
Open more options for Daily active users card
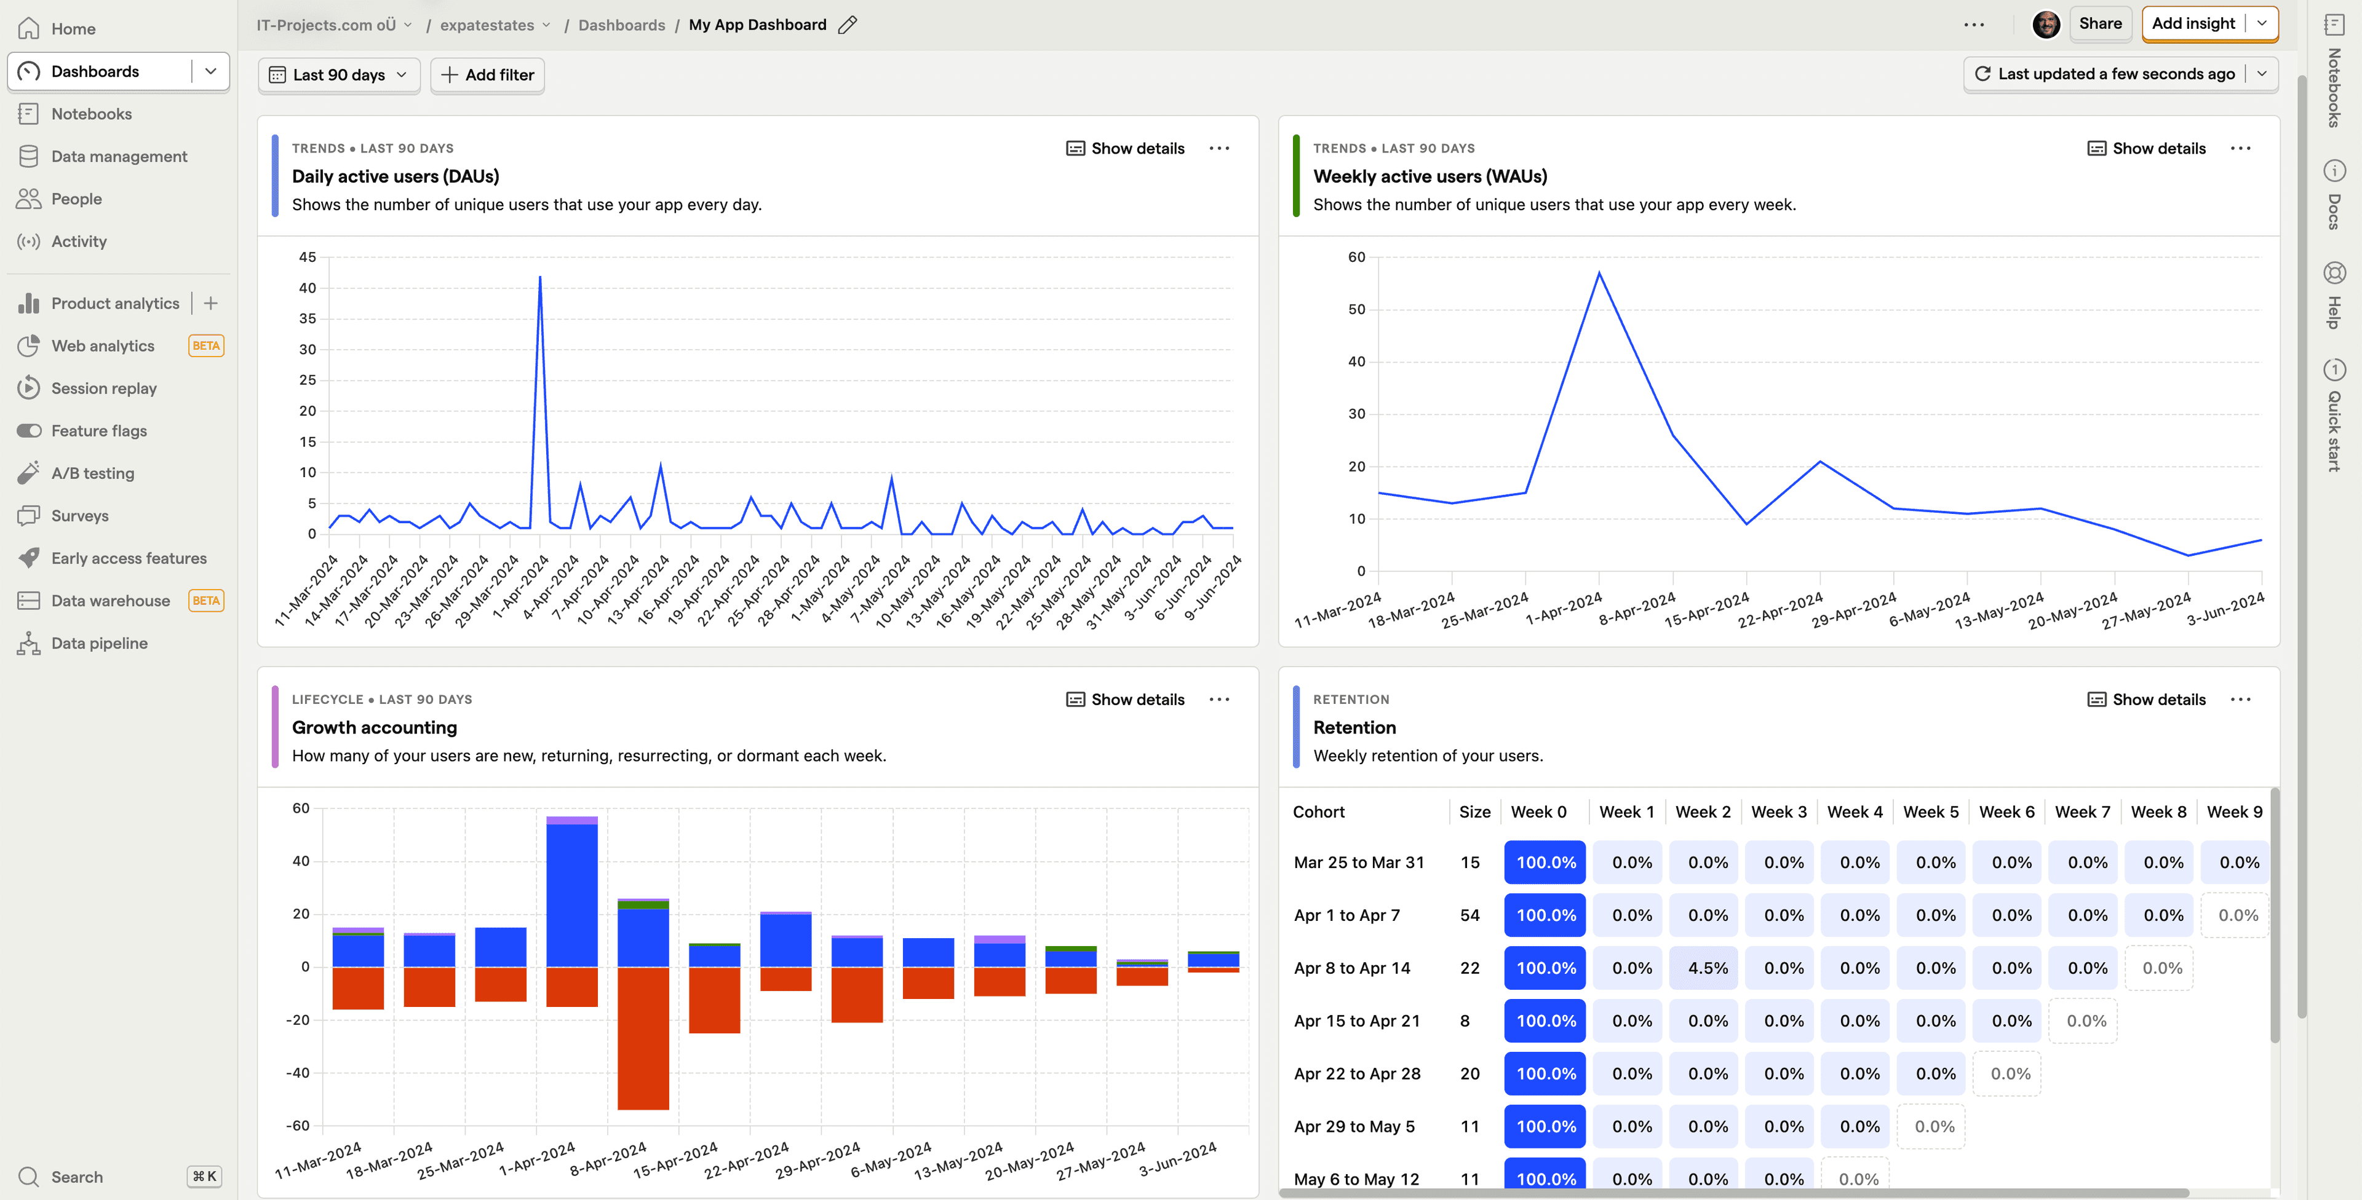click(1219, 149)
